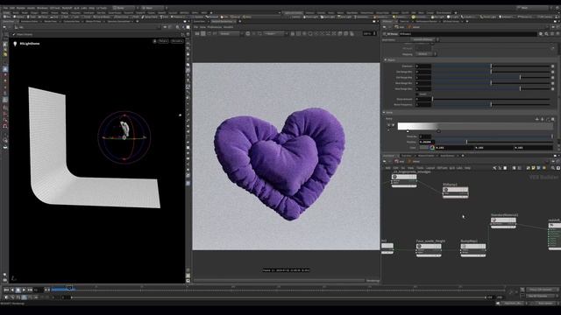Select the Spot Light shelf tool

click(328, 17)
